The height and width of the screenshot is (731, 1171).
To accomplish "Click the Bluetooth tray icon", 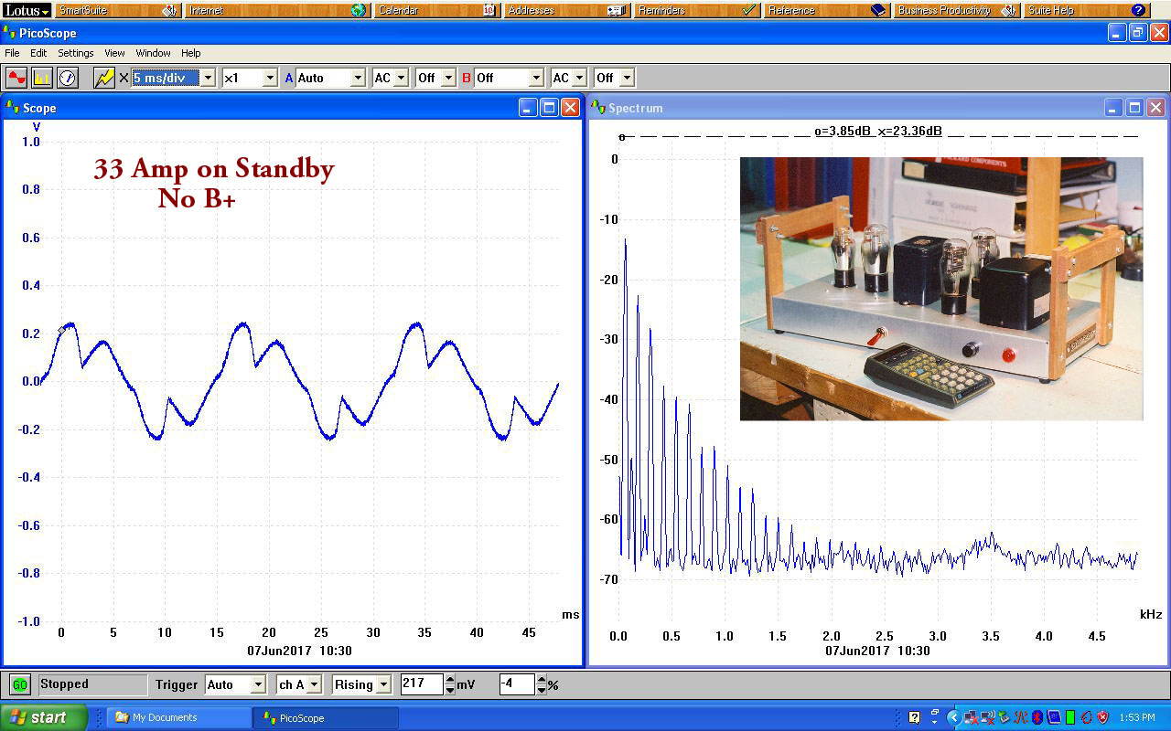I will (x=1038, y=717).
